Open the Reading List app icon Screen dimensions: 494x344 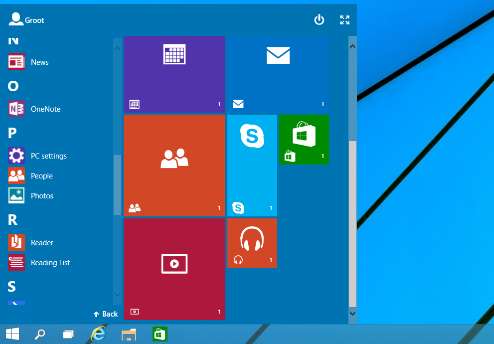(16, 262)
